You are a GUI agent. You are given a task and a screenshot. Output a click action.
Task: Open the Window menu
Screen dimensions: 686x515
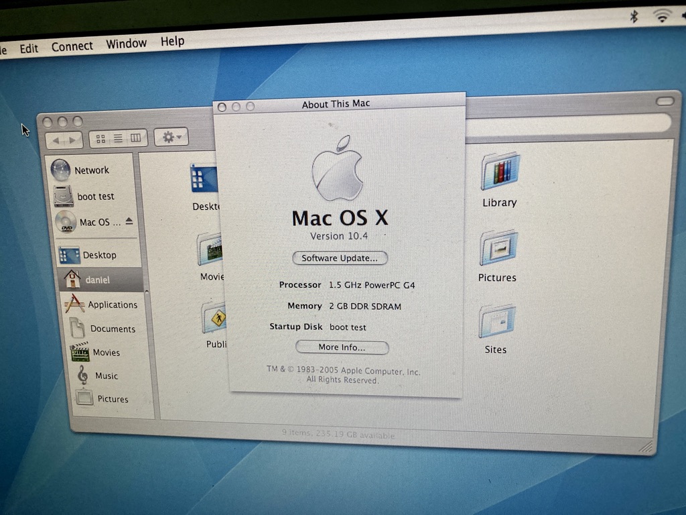click(x=126, y=44)
